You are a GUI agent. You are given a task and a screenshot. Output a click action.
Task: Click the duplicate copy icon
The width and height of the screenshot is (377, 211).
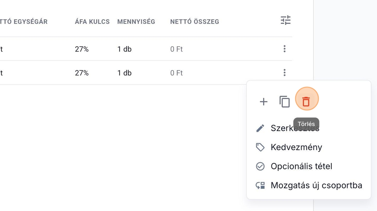tap(284, 102)
